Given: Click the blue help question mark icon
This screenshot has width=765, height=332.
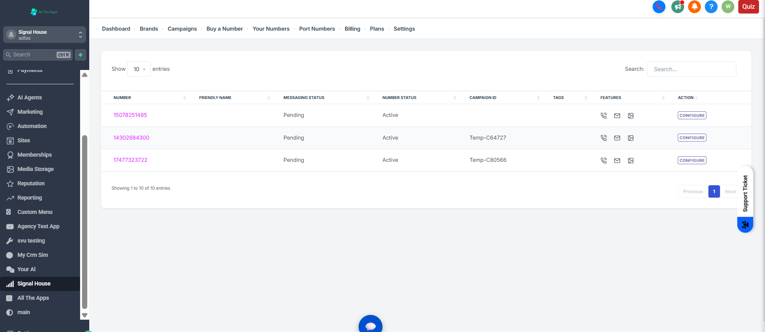Looking at the screenshot, I should pyautogui.click(x=711, y=7).
